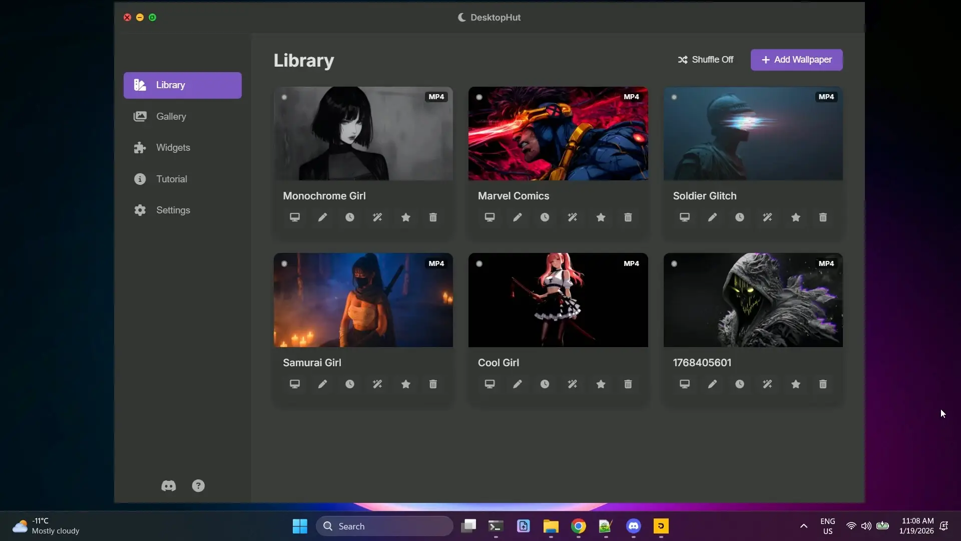Viewport: 961px width, 541px height.
Task: Open Settings in sidebar
Action: [x=183, y=210]
